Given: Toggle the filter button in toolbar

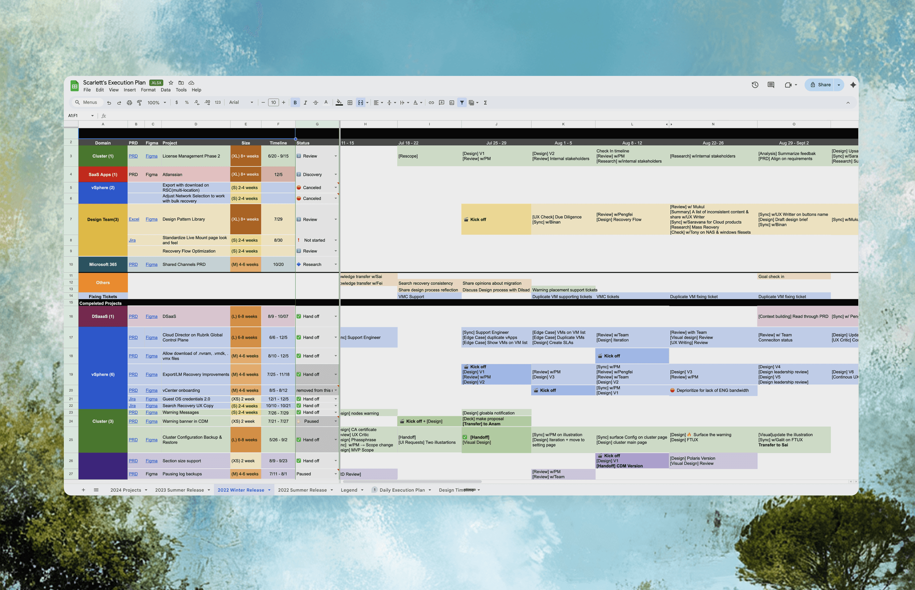Looking at the screenshot, I should click(x=462, y=103).
